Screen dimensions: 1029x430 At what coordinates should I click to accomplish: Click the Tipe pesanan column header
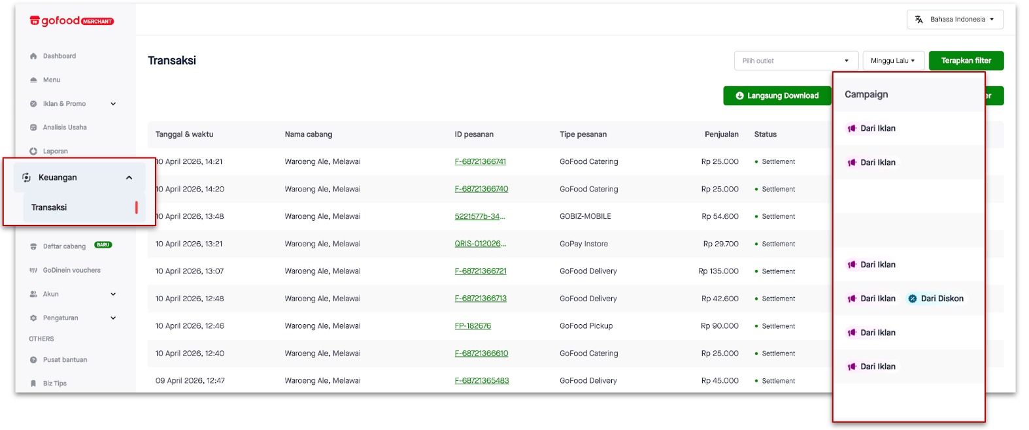[x=583, y=135]
